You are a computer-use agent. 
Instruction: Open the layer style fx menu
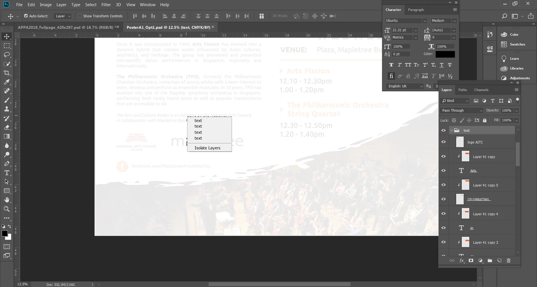(462, 261)
